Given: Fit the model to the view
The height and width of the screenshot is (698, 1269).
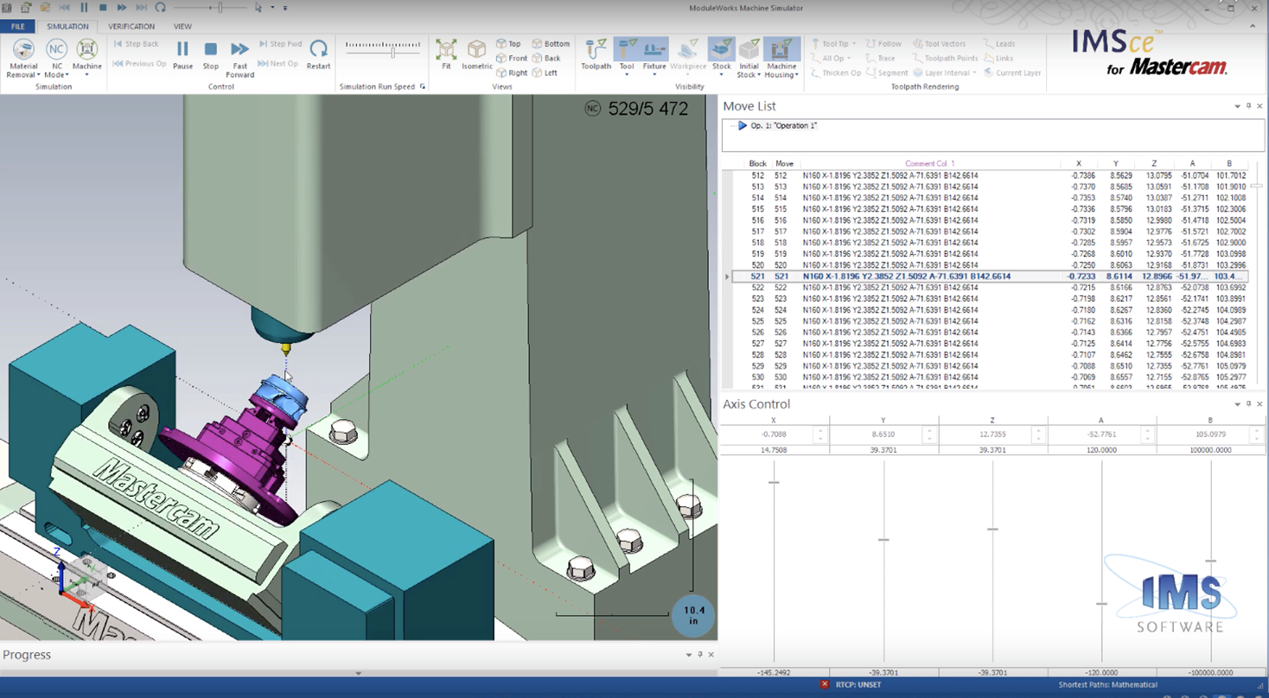Looking at the screenshot, I should coord(446,54).
